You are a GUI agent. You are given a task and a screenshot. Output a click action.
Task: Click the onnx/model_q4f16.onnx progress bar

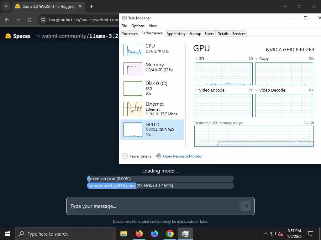pos(160,186)
